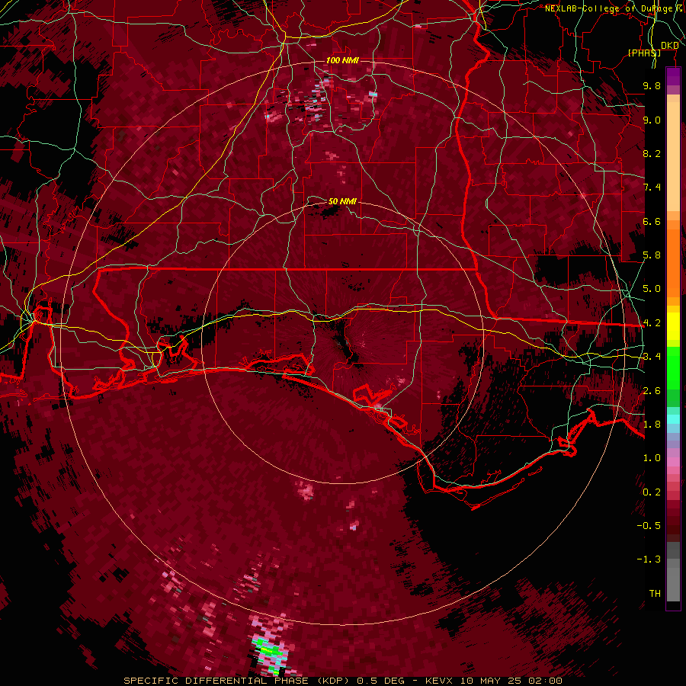The height and width of the screenshot is (686, 686).
Task: Click the 02:00 time in the caption
Action: pos(547,681)
